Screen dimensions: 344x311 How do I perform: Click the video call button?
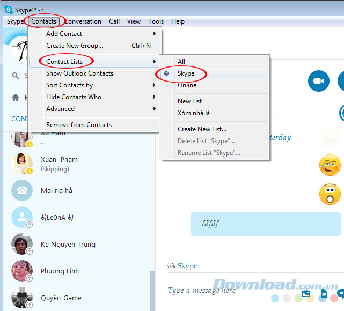pyautogui.click(x=319, y=81)
